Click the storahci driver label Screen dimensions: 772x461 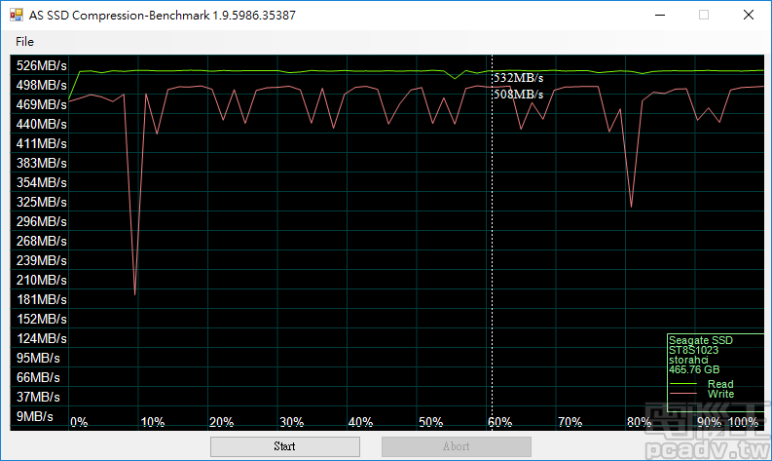coord(688,360)
